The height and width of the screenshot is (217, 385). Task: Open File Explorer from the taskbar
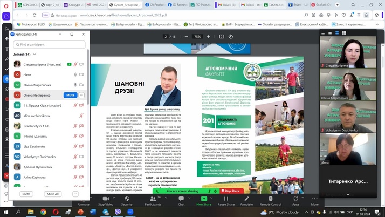(31, 212)
